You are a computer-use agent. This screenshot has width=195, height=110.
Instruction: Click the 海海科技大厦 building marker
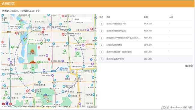pyautogui.click(x=54, y=44)
